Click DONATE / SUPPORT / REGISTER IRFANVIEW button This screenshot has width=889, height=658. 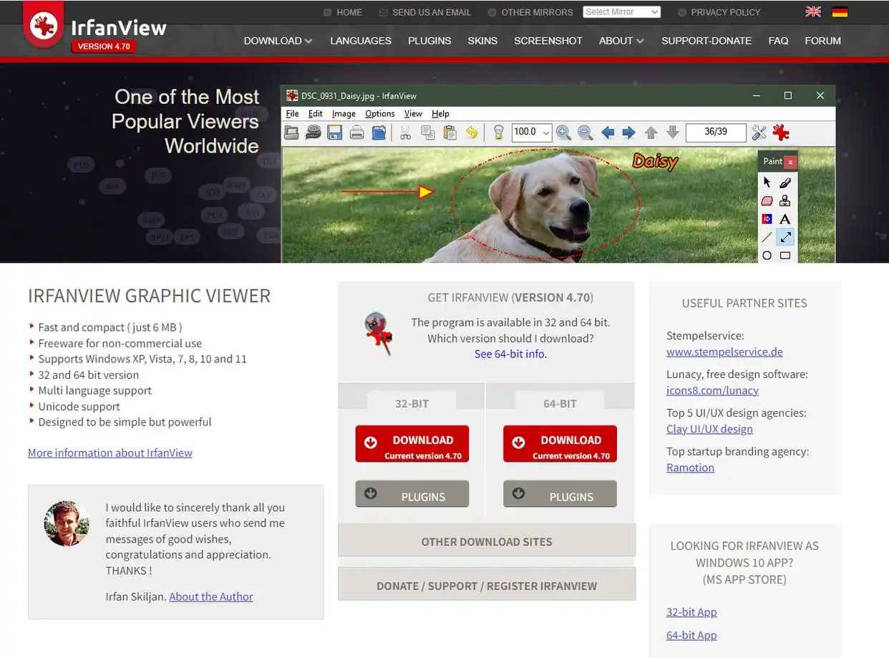(x=487, y=585)
